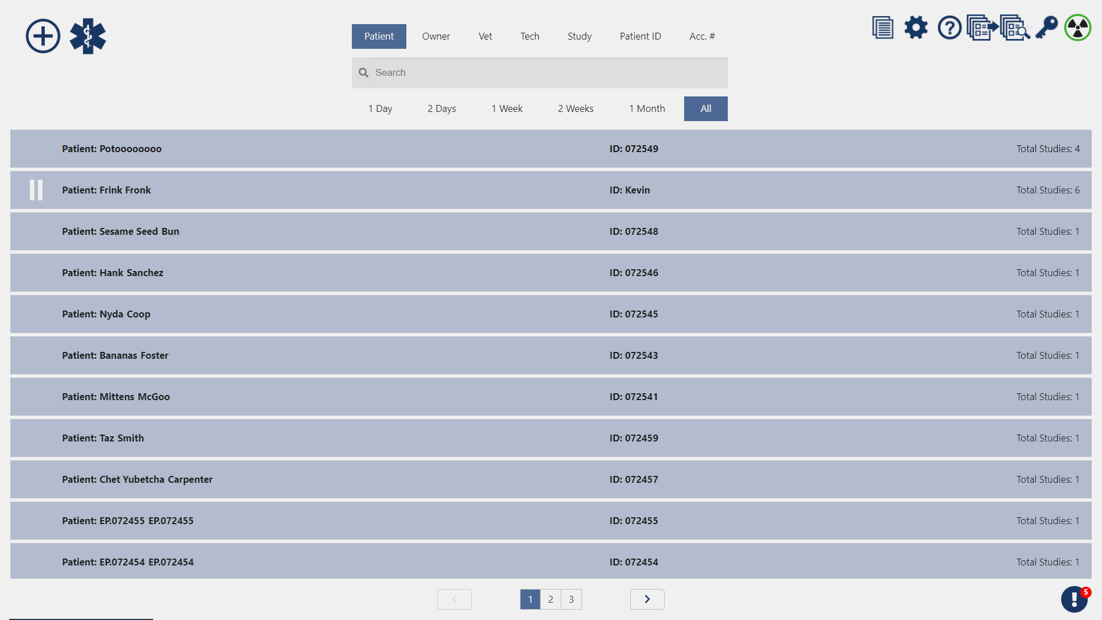Image resolution: width=1102 pixels, height=620 pixels.
Task: Click ID: 072546 text
Action: (x=634, y=273)
